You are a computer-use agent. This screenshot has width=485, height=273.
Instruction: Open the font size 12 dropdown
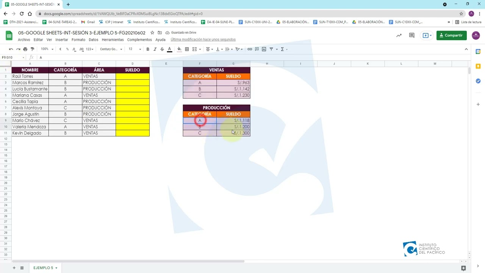[135, 49]
